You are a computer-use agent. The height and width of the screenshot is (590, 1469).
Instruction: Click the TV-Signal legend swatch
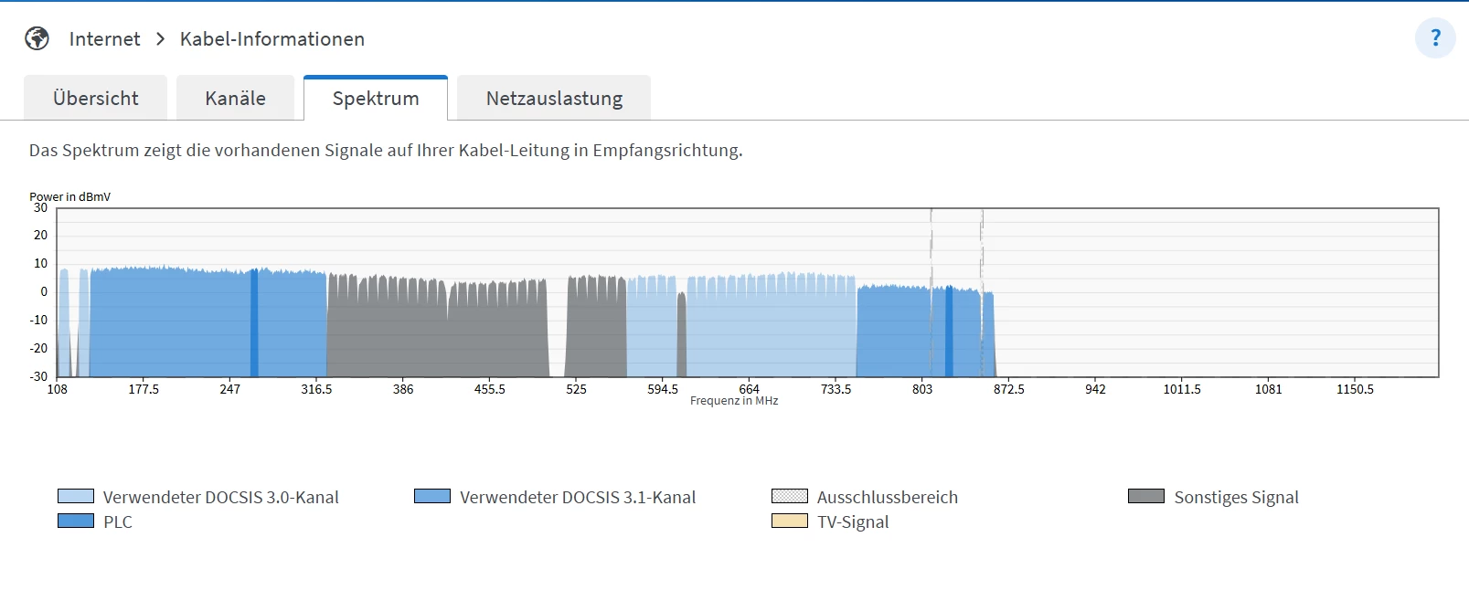coord(790,521)
